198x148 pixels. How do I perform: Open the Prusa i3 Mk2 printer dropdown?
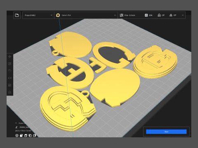point(38,15)
